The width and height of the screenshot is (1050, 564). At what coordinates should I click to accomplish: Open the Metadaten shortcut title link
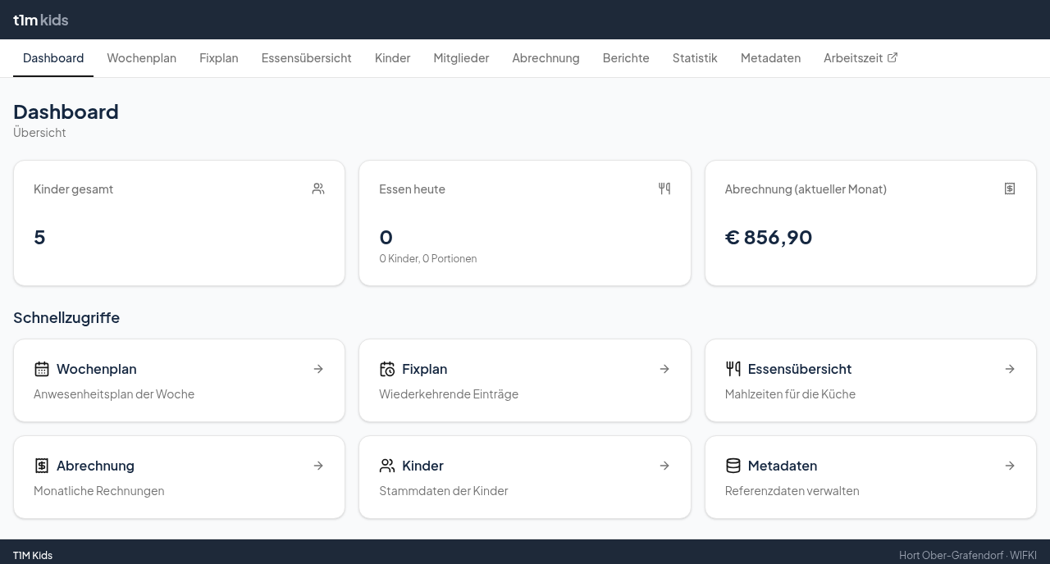[783, 466]
